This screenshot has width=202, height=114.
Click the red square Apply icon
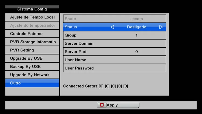coord(102,105)
